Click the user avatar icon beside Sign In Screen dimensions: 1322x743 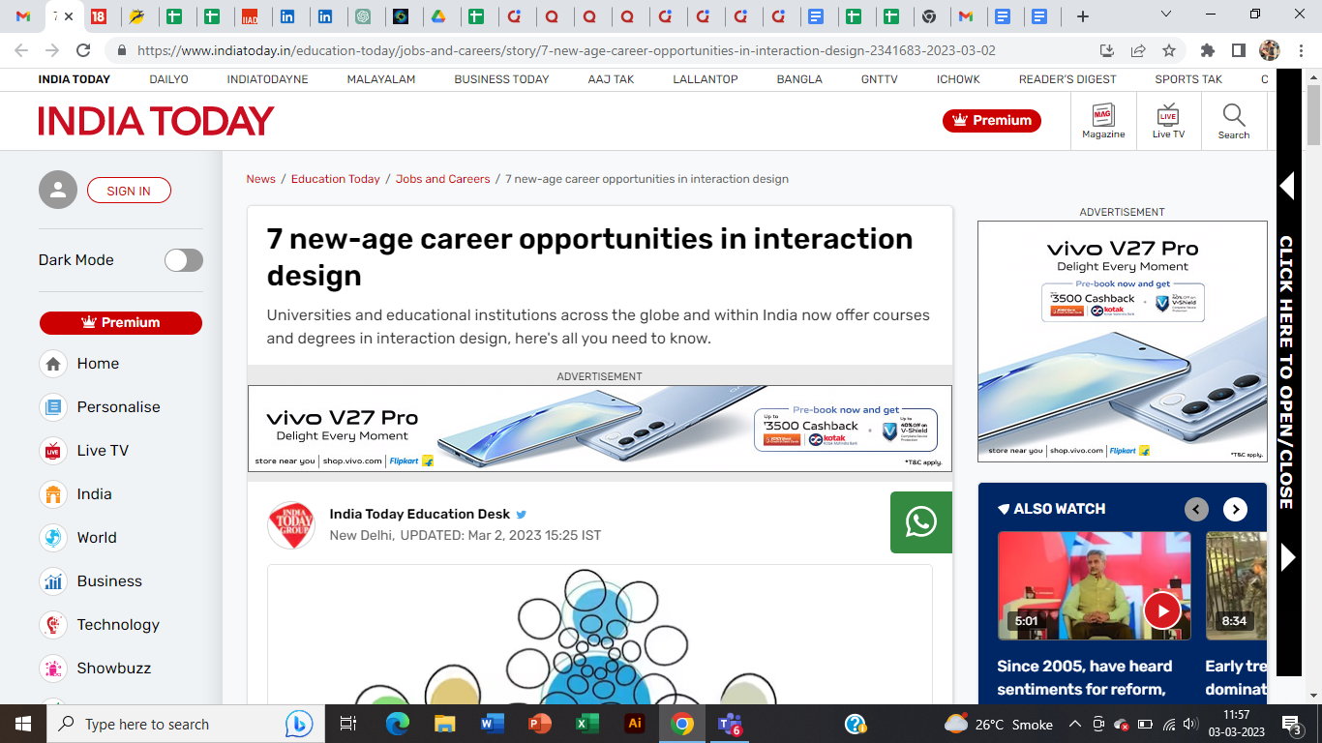(x=58, y=191)
